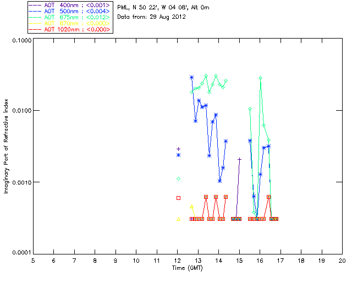Click the x-axis label 10
This screenshot has height=282, width=352.
click(136, 261)
